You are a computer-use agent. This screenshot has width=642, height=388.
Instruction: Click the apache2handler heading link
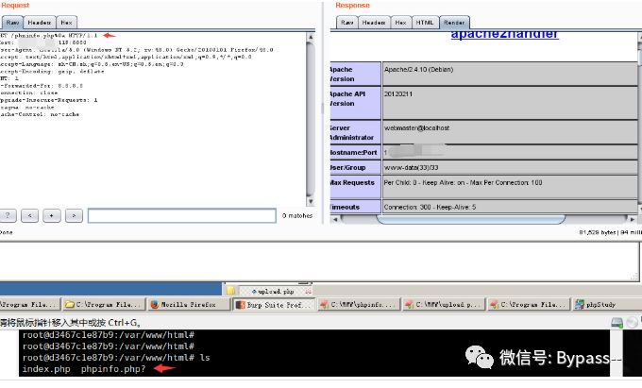point(504,34)
